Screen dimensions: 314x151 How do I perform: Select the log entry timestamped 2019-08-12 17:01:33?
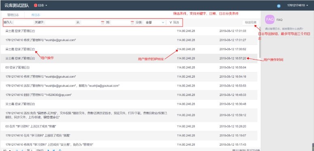pos(129,31)
